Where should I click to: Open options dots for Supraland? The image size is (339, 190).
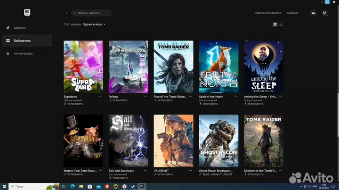100,97
